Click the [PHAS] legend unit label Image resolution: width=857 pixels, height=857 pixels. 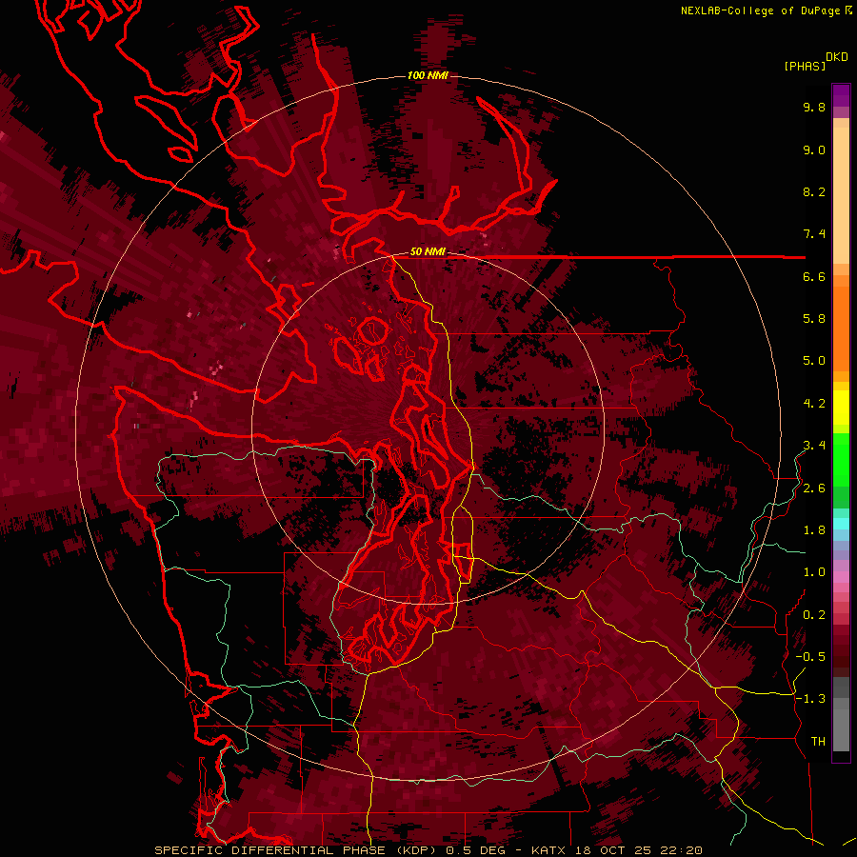pyautogui.click(x=805, y=66)
